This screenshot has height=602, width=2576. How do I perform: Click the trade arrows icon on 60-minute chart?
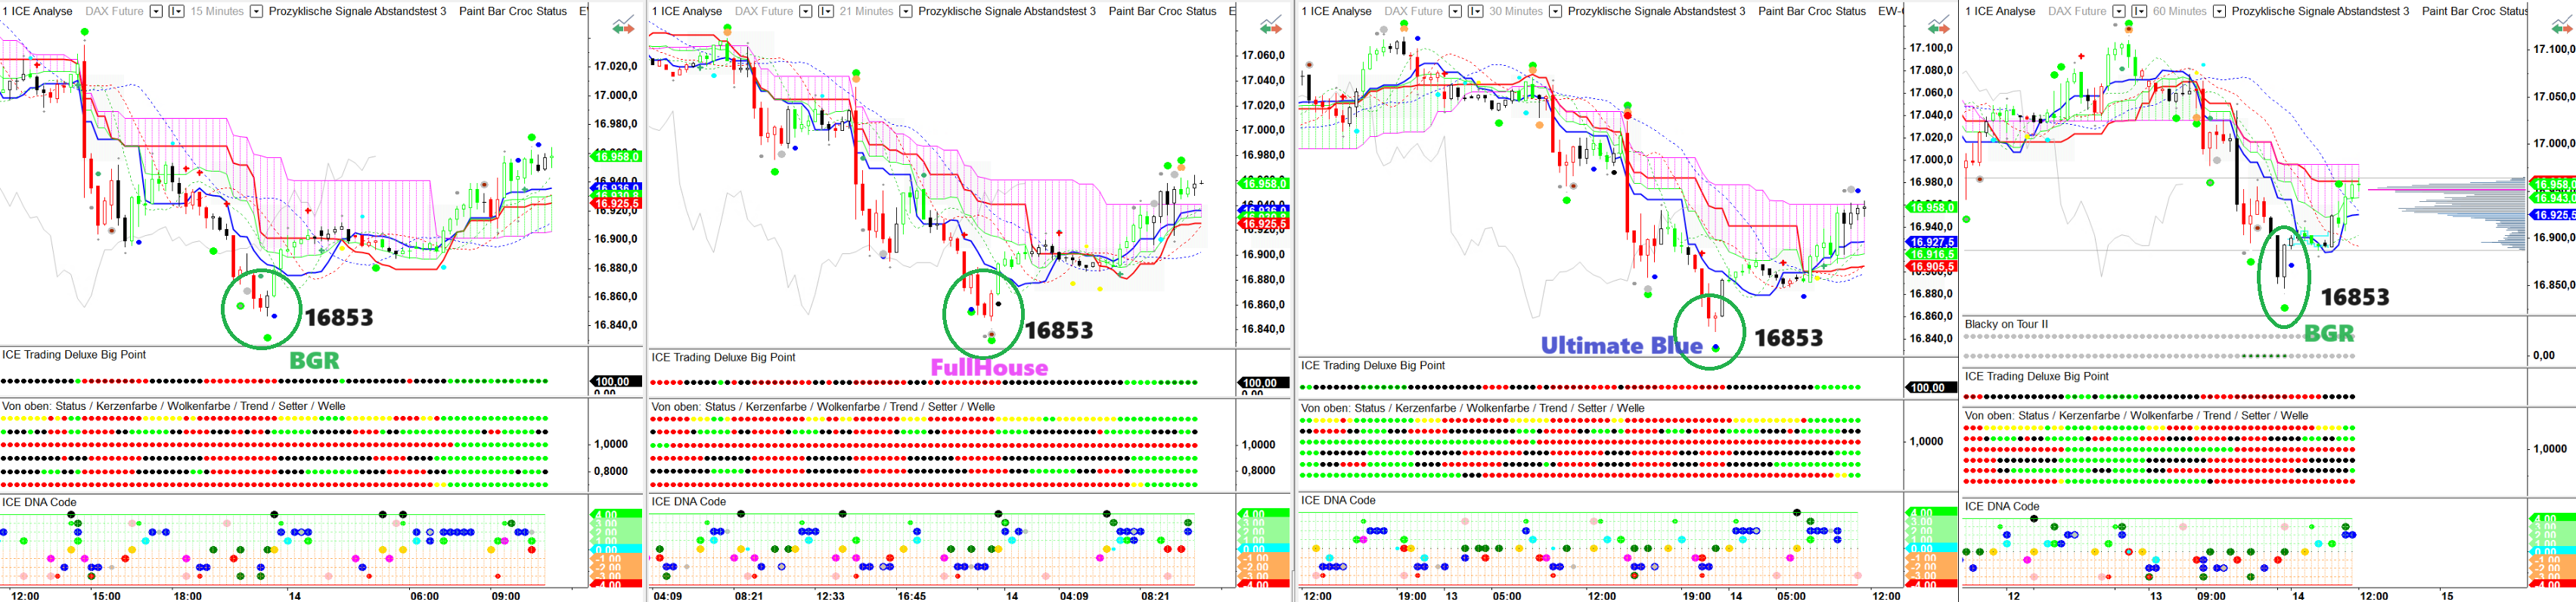tap(2561, 26)
